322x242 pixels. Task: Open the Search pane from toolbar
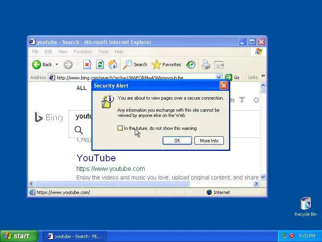[x=135, y=65]
